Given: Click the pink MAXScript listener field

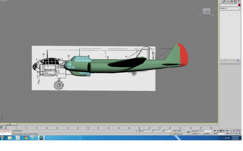Looking at the screenshot, I should pos(6,131).
